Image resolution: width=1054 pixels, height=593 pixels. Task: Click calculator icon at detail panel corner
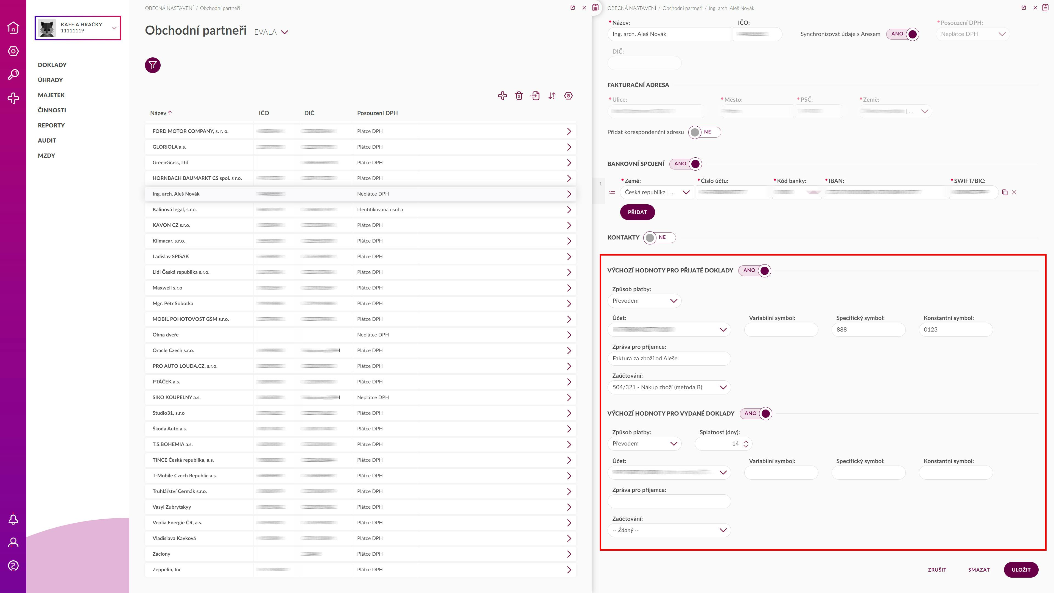[x=1045, y=7]
